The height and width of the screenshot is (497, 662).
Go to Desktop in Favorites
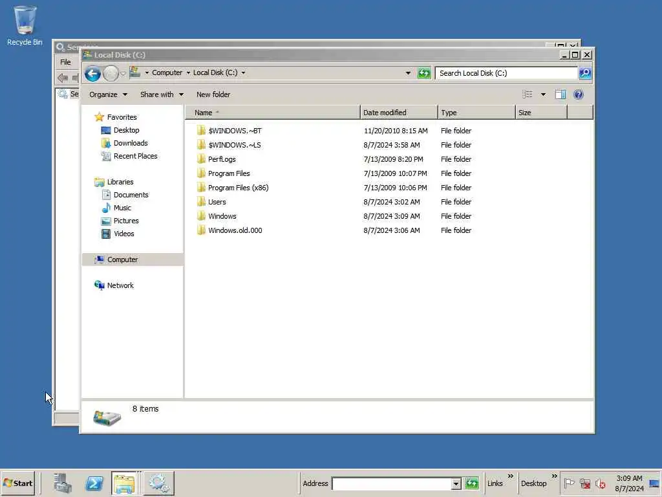pyautogui.click(x=120, y=130)
